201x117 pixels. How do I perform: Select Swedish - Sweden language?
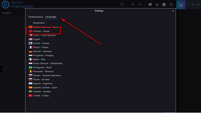[x=40, y=91]
